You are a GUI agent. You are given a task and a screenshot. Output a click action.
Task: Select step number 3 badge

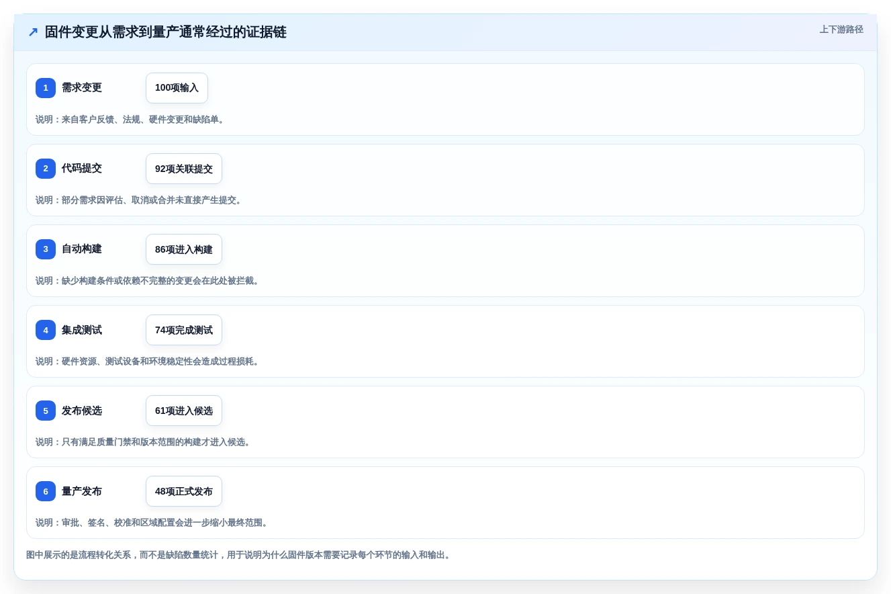46,249
